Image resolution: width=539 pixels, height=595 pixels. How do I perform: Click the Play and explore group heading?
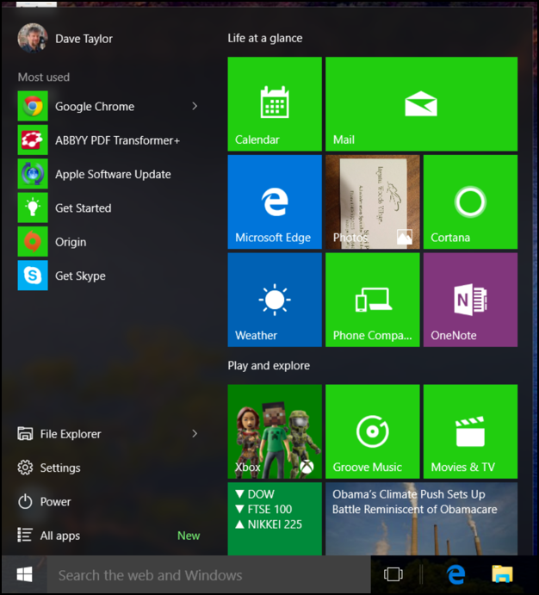[x=269, y=366]
